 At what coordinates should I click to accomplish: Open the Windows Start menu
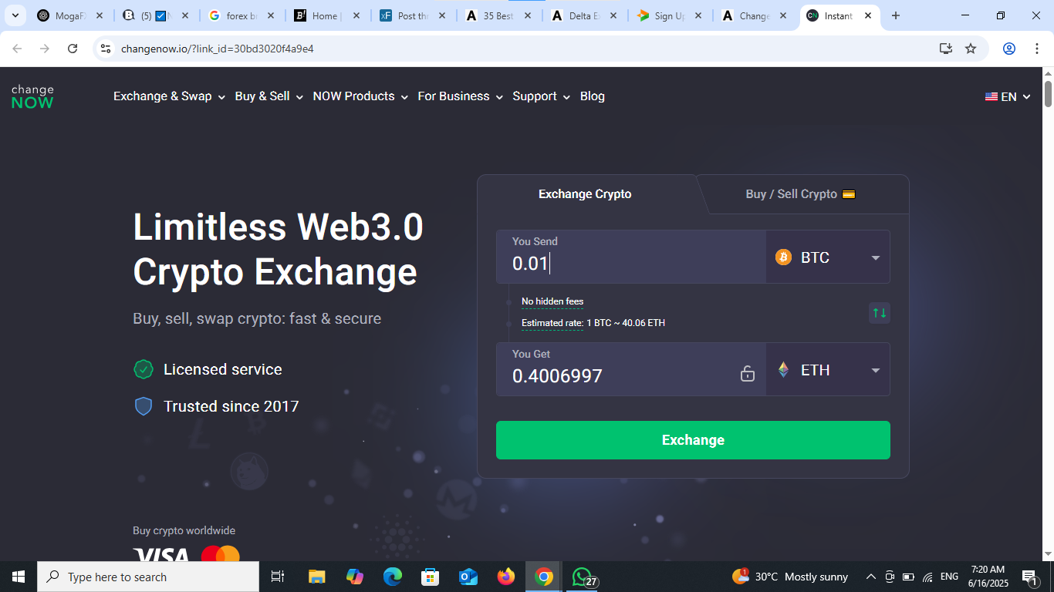19,577
